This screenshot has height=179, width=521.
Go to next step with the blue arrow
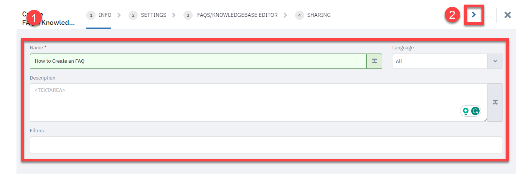point(474,15)
